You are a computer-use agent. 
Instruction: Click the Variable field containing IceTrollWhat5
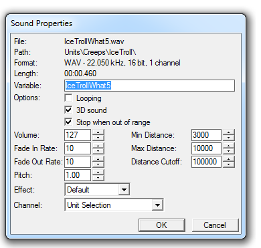click(x=149, y=86)
